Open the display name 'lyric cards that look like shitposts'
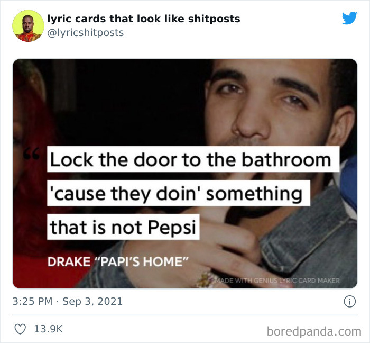Image resolution: width=370 pixels, height=343 pixels. 144,19
